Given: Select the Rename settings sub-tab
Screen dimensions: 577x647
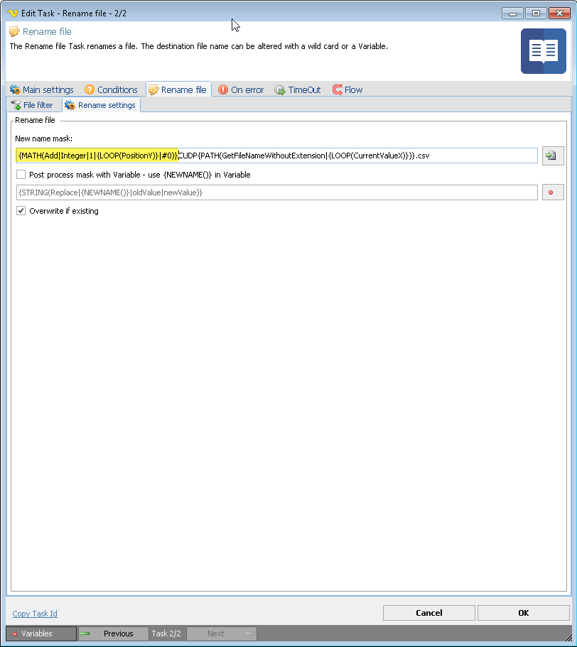Looking at the screenshot, I should tap(100, 105).
